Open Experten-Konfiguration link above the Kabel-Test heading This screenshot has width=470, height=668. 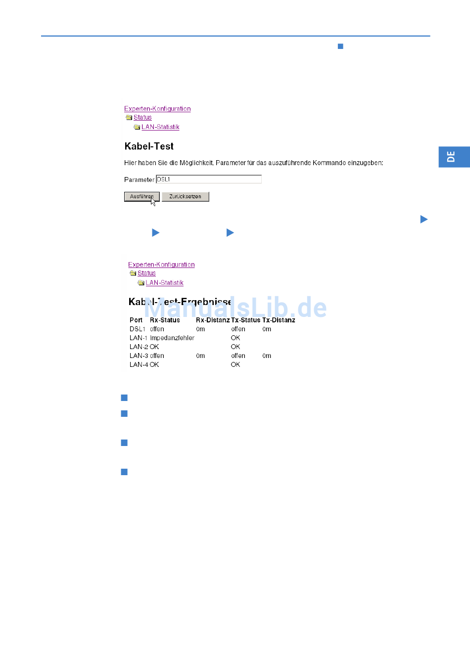[x=157, y=109]
